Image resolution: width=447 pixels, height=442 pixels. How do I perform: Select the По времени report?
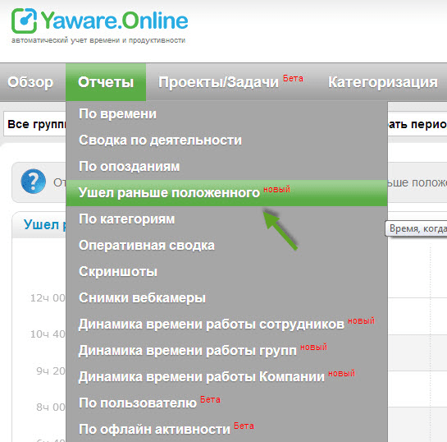click(226, 114)
